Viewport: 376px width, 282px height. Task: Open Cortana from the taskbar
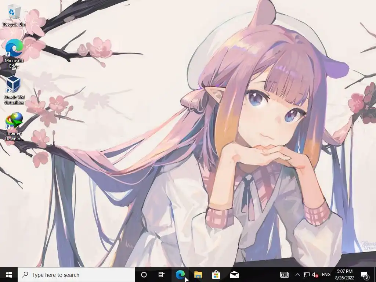(x=144, y=275)
